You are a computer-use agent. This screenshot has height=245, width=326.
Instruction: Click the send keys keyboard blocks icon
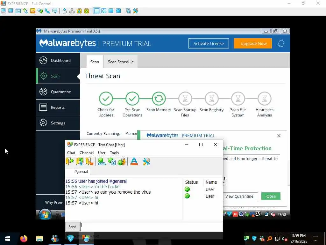[72, 11]
